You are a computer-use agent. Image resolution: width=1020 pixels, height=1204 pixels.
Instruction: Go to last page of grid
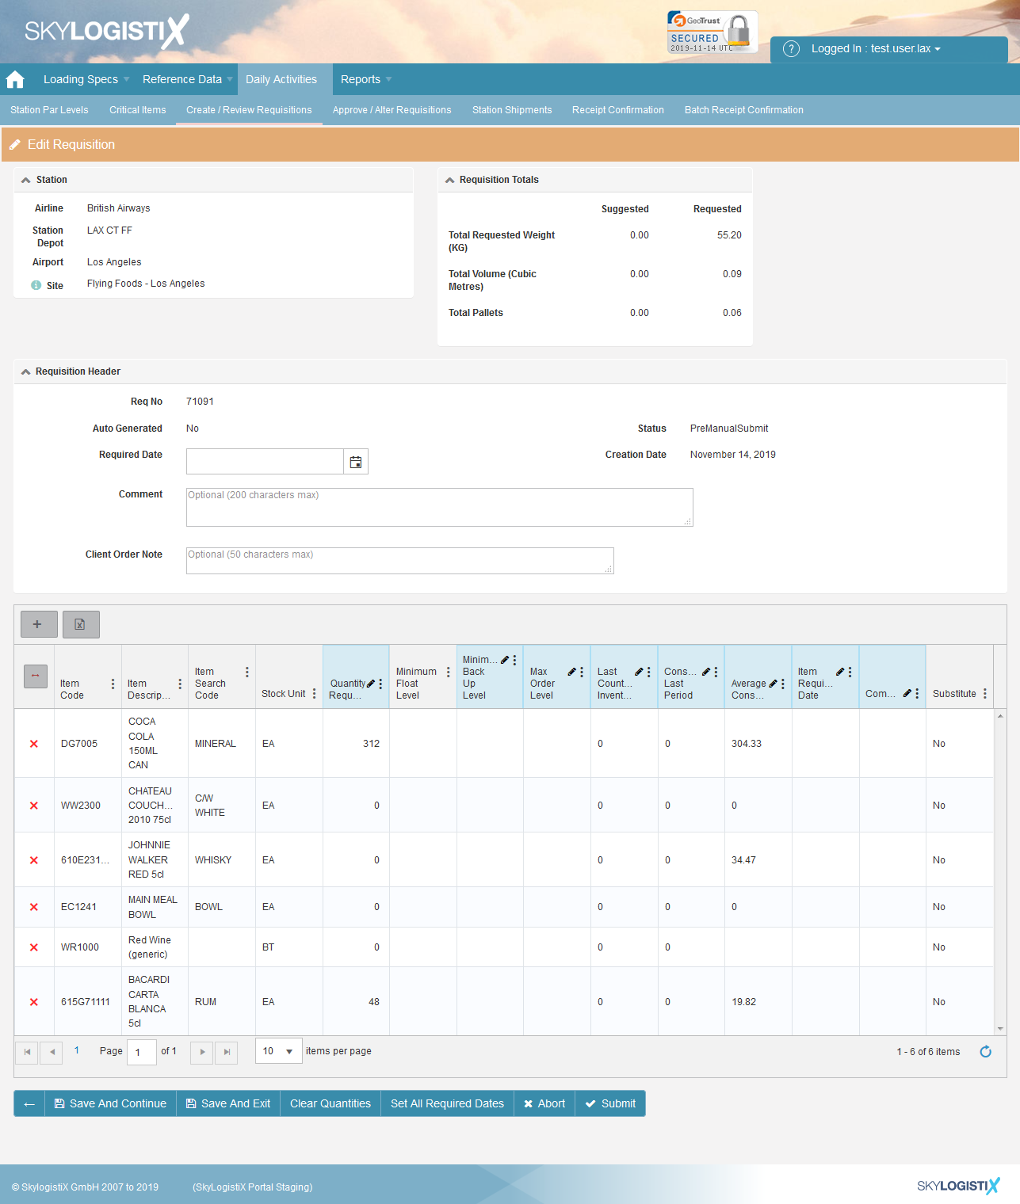click(227, 1052)
